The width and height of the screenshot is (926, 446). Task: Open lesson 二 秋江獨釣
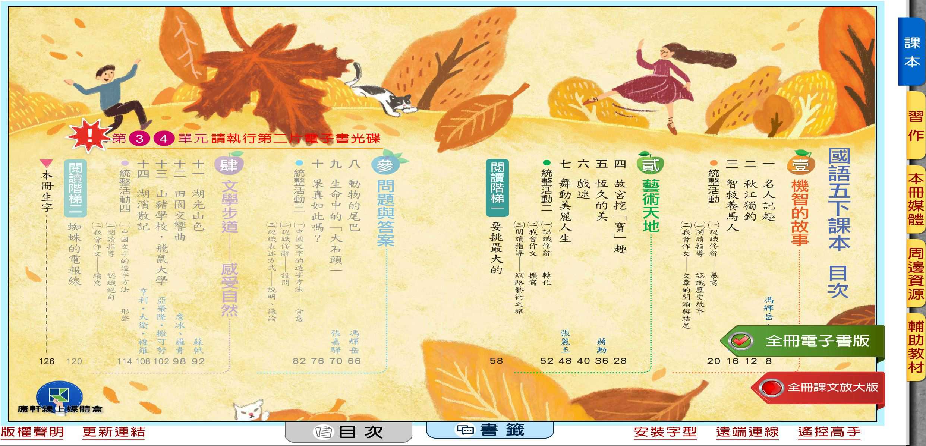coord(750,190)
